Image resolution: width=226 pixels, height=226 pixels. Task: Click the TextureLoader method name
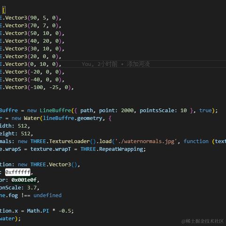[x=69, y=141]
